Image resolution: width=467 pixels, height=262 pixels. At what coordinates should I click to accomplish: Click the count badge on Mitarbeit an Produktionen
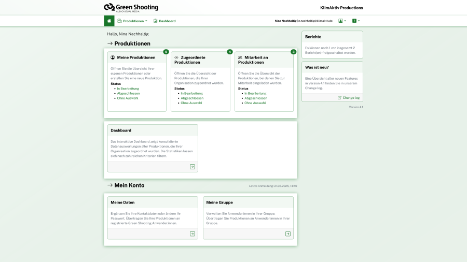click(294, 52)
